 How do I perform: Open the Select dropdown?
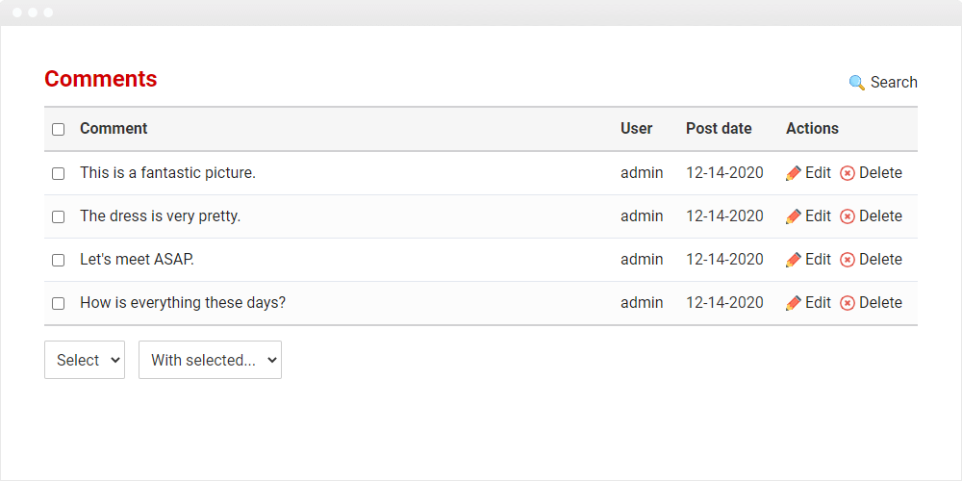(x=85, y=360)
